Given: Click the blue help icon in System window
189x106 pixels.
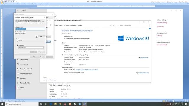Looking at the screenshot, I should pos(150,29).
